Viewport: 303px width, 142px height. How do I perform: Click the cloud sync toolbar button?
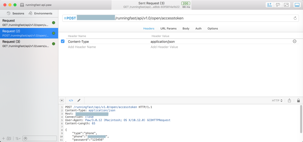click(x=278, y=5)
